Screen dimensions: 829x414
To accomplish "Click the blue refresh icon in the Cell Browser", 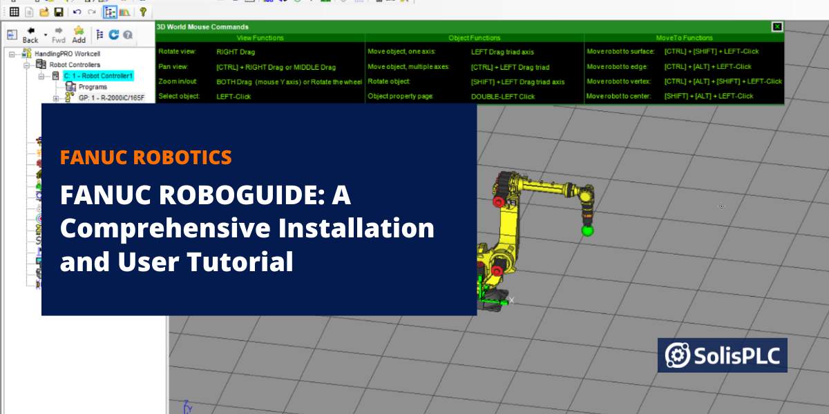I will coord(114,34).
